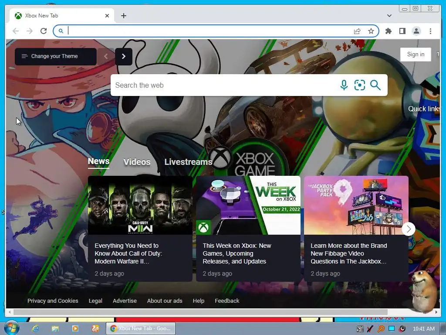
Task: Click the Xbox New Tab taskbar button
Action: [x=141, y=328]
